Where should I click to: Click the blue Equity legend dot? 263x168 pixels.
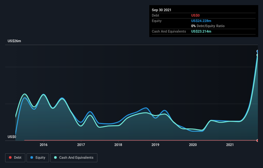[32, 157]
